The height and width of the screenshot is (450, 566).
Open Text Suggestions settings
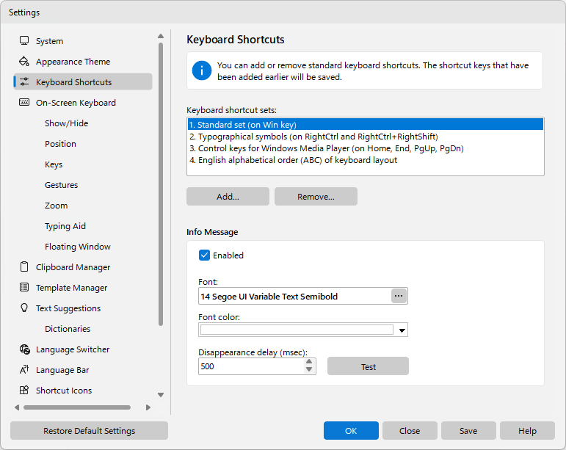[68, 308]
